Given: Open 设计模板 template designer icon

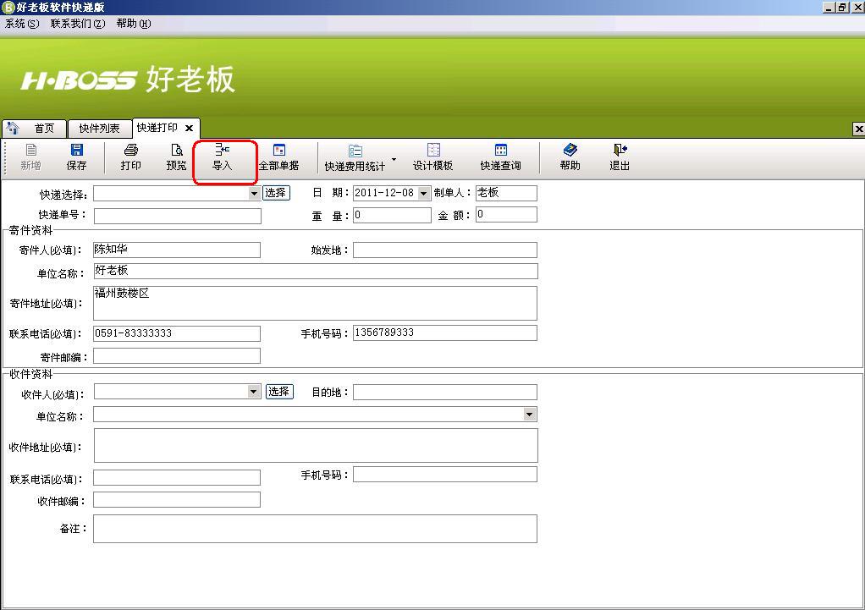Looking at the screenshot, I should click(433, 150).
